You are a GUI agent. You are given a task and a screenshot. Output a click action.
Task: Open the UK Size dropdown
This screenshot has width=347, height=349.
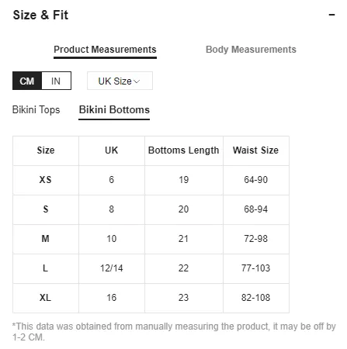pos(120,81)
